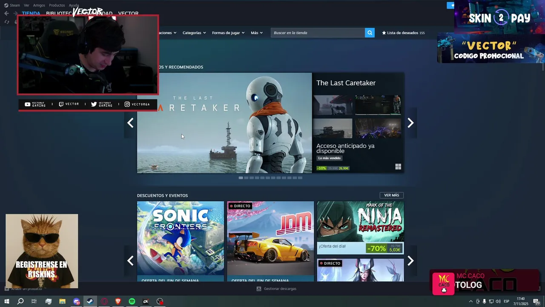Expand the Categorías dropdown

pyautogui.click(x=194, y=33)
